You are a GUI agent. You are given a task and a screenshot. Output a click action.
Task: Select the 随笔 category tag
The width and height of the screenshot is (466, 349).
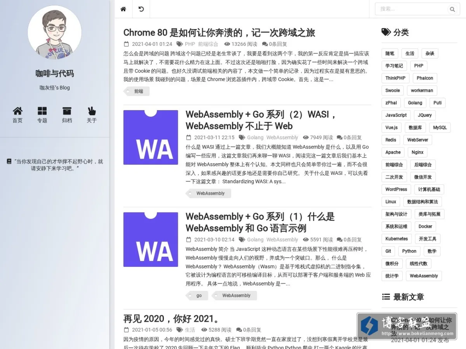[390, 54]
